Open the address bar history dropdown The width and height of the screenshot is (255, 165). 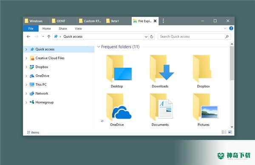146,37
